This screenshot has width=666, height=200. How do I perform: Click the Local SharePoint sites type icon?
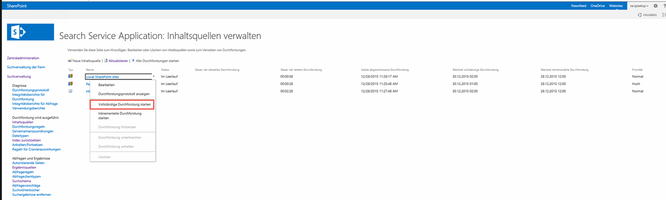(x=71, y=77)
